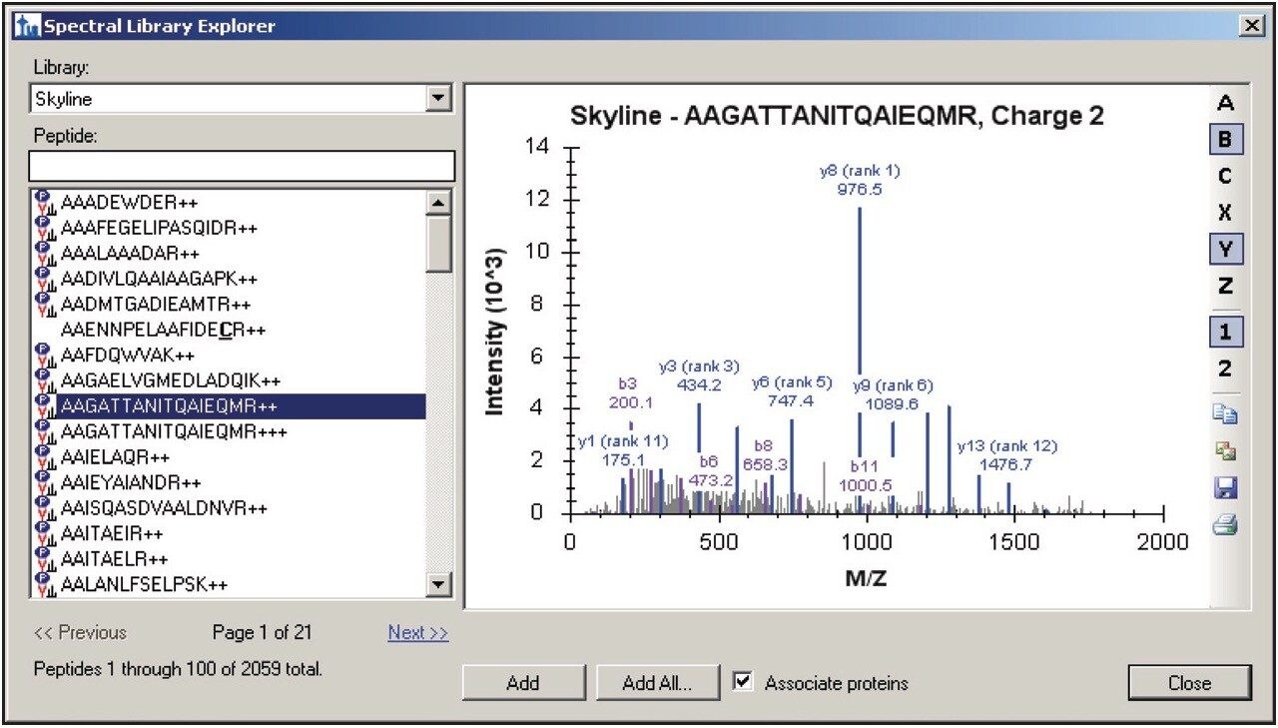Viewport: 1278px width, 728px height.
Task: Click the save graph floppy icon
Action: pos(1225,488)
